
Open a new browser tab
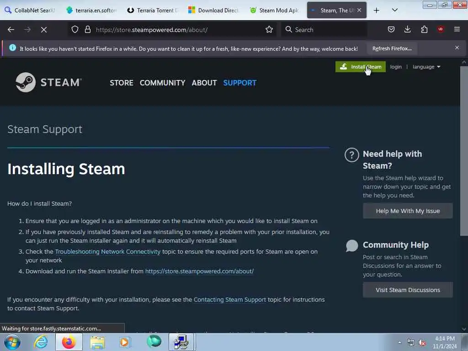click(377, 11)
